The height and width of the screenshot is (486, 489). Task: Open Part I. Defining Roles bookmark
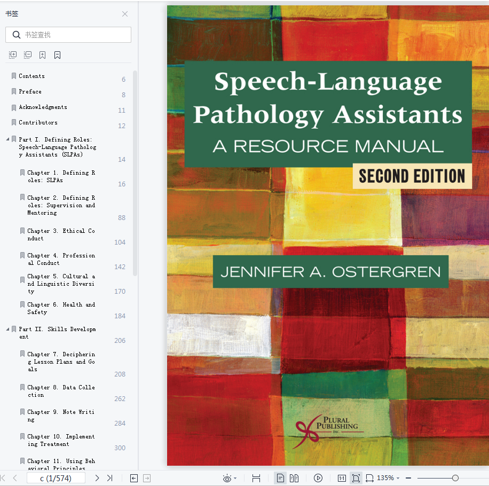tap(57, 147)
